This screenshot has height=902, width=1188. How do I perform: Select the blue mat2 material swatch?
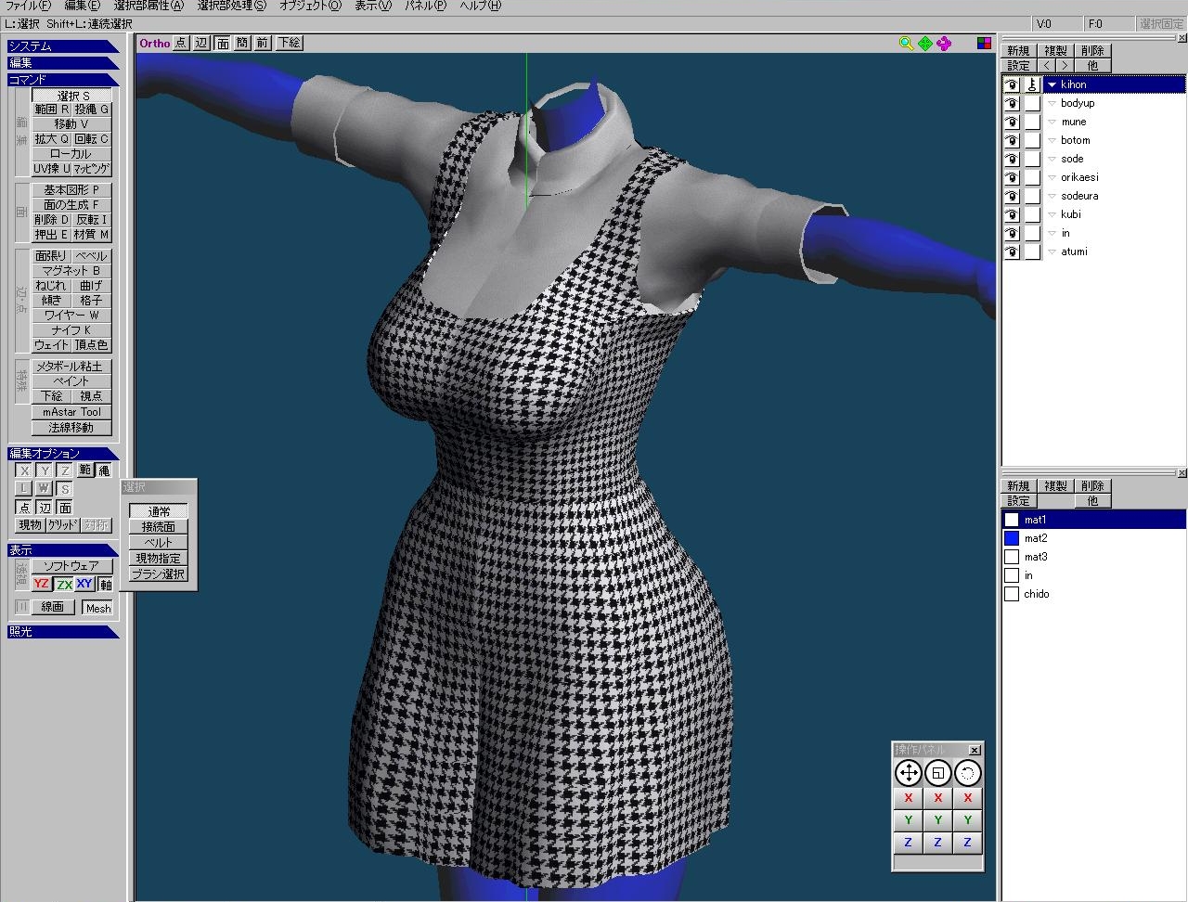(1012, 538)
